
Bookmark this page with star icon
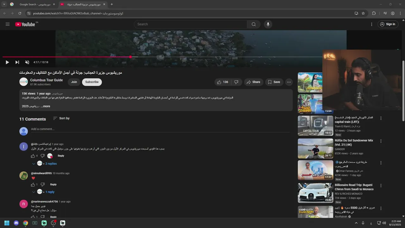click(363, 13)
